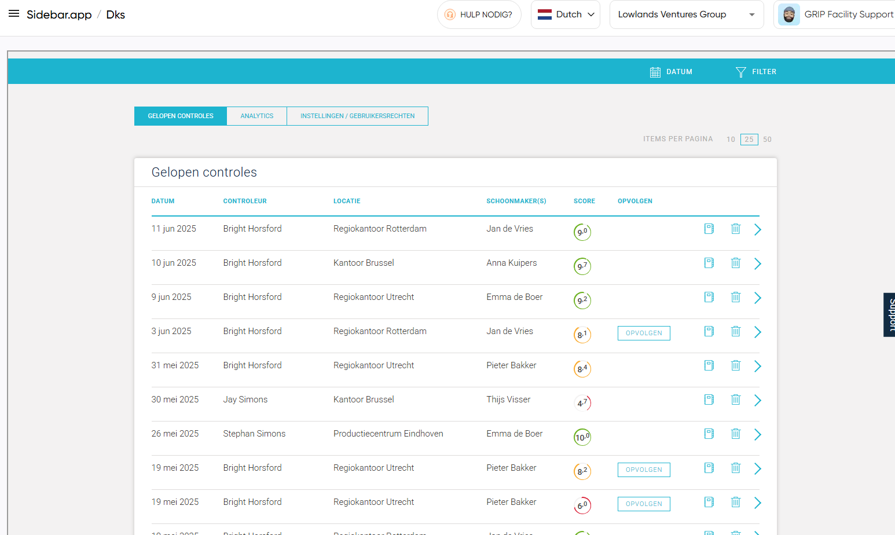Open Instellingen / Gebruikersrechten tab

[x=357, y=116]
